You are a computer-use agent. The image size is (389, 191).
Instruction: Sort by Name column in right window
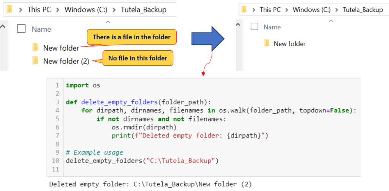coord(272,27)
